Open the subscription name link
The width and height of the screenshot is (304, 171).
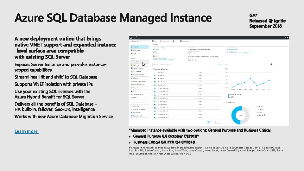[x=164, y=60]
